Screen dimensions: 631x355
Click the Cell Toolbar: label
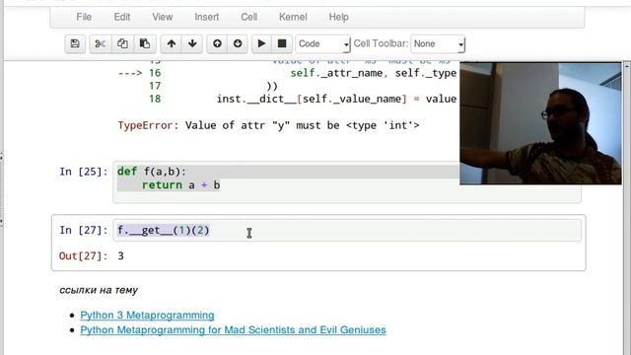[382, 43]
